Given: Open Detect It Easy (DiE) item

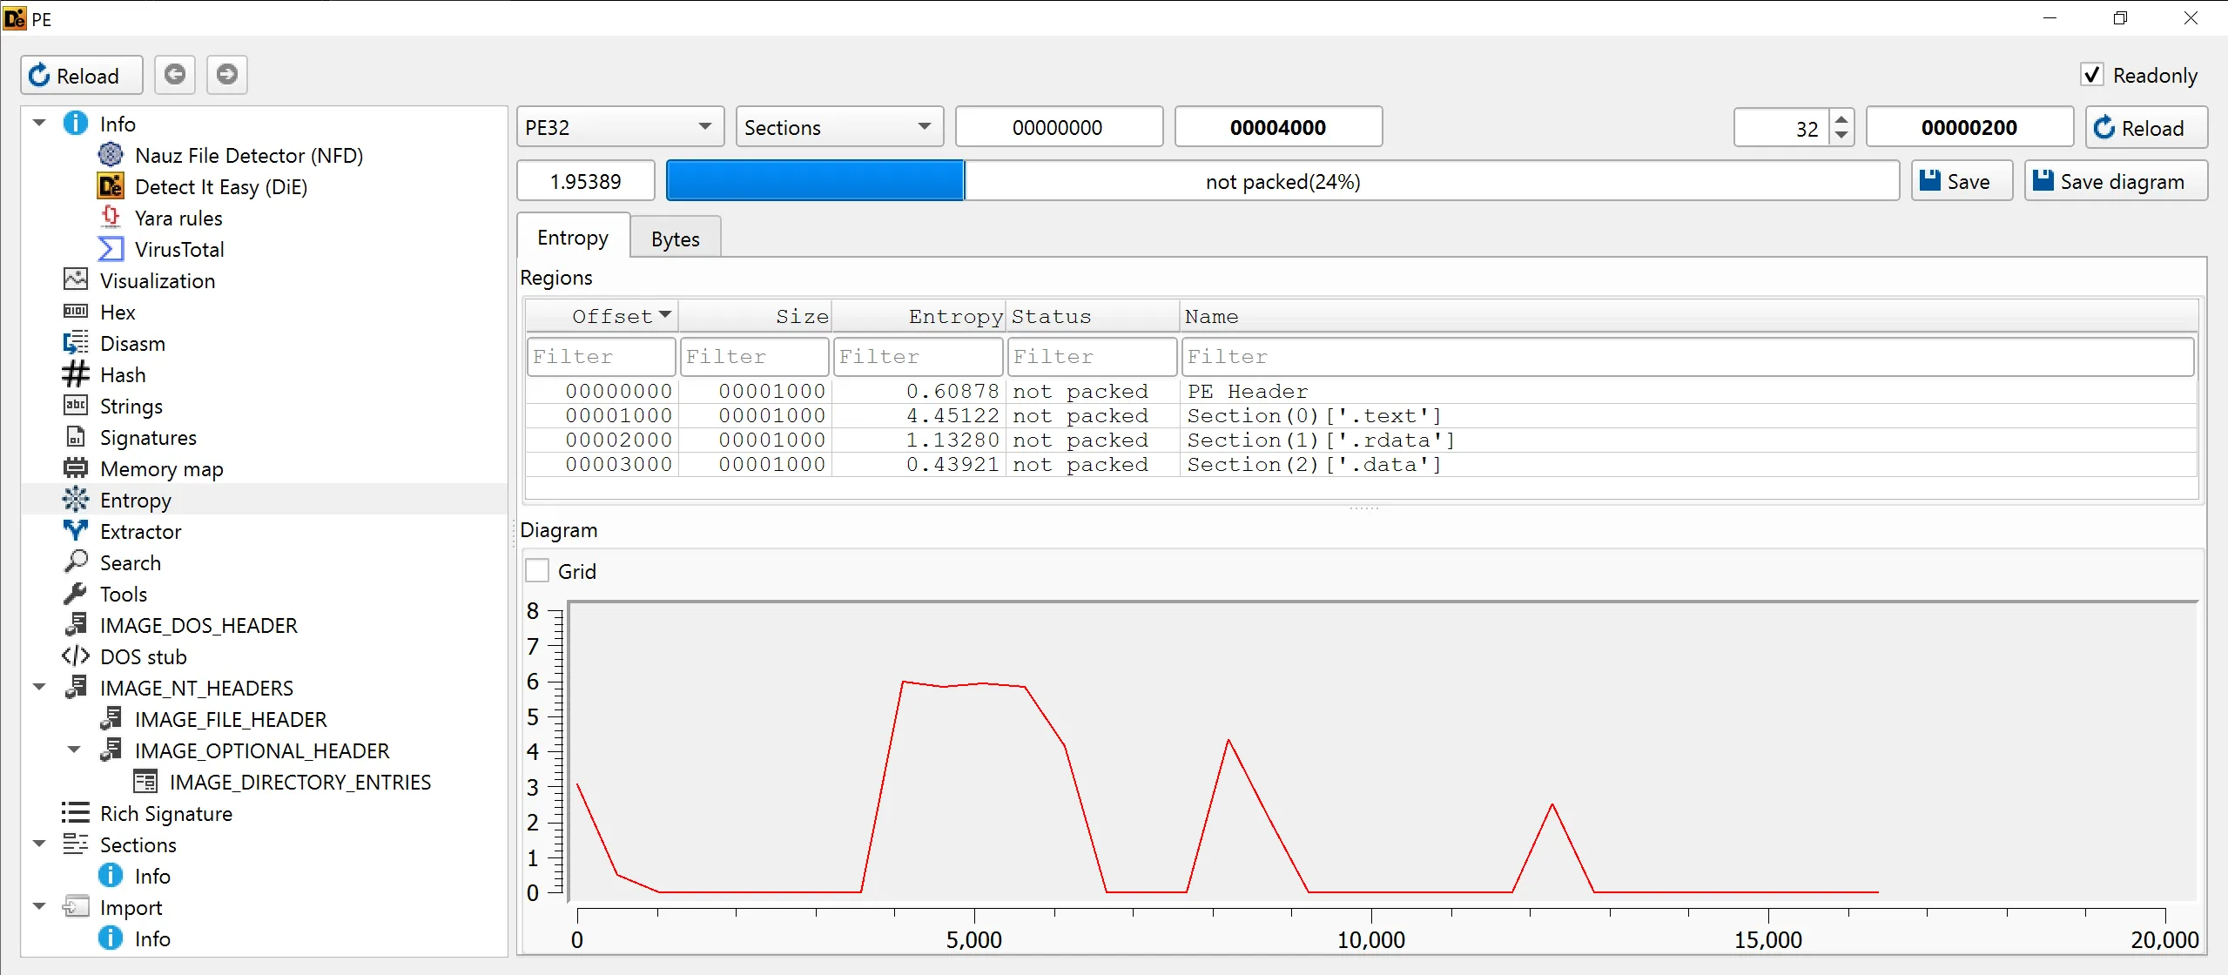Looking at the screenshot, I should click(220, 187).
